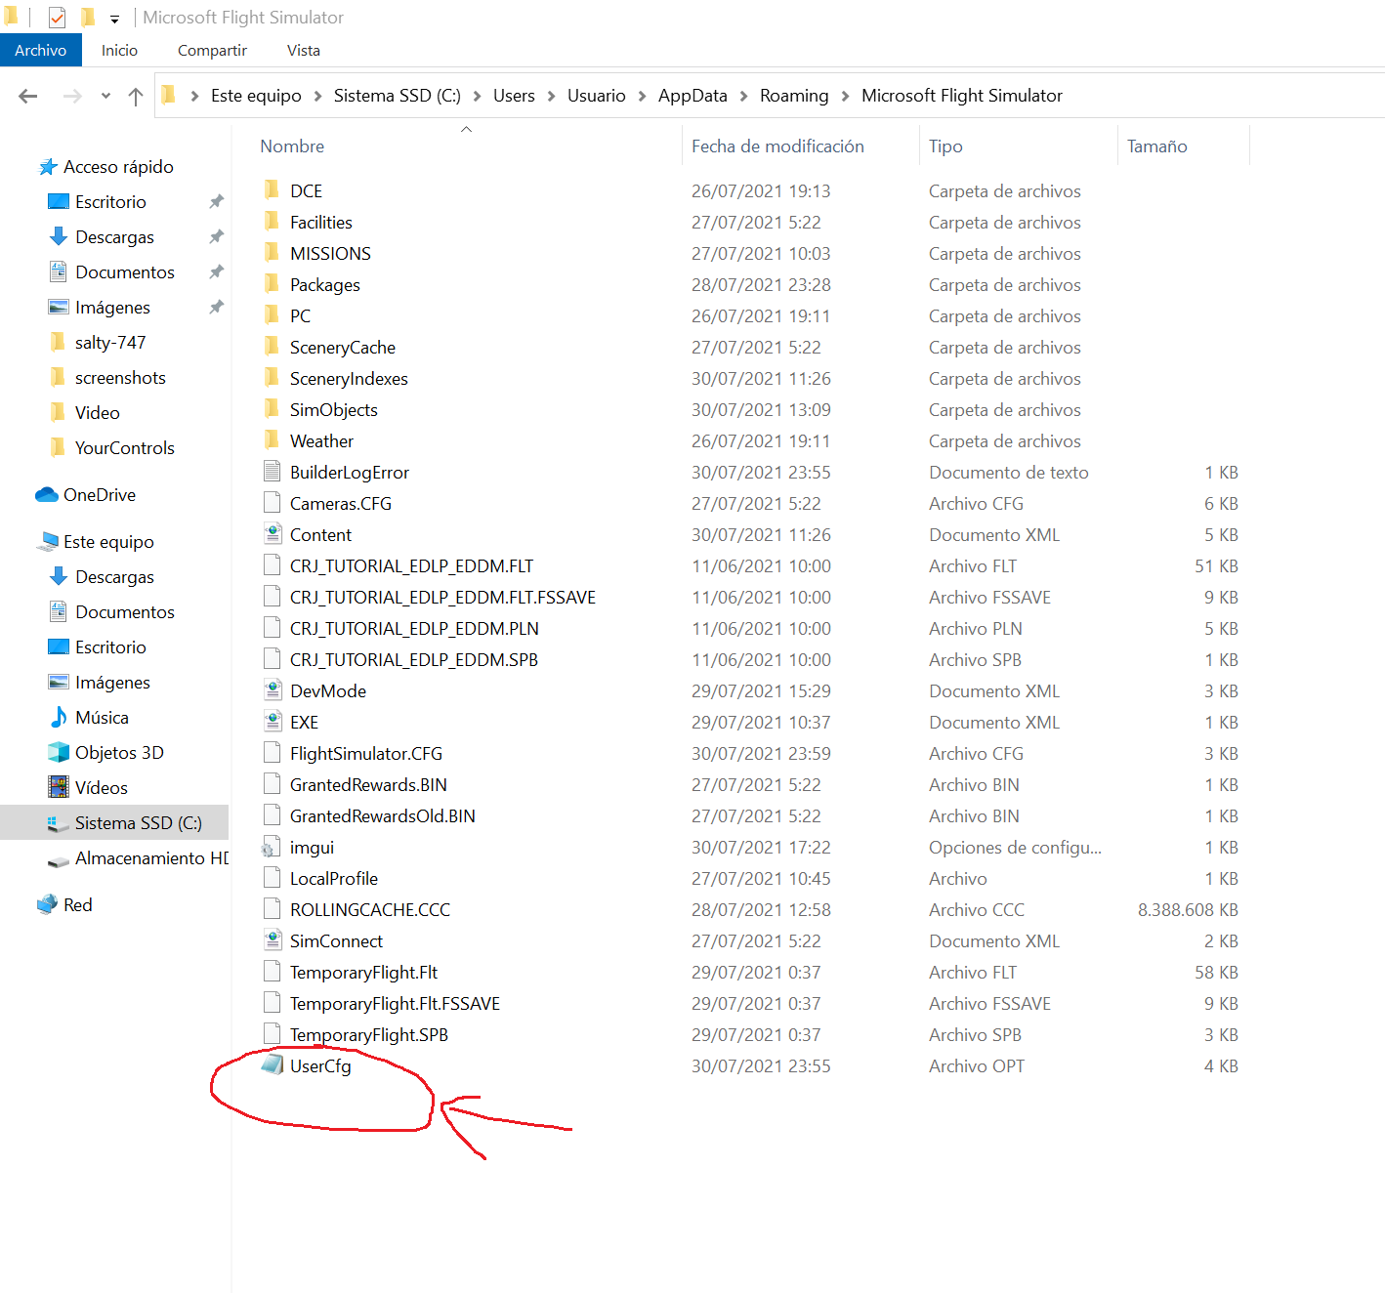The height and width of the screenshot is (1293, 1385).
Task: Click the Properties quick access toolbar icon
Action: (57, 18)
